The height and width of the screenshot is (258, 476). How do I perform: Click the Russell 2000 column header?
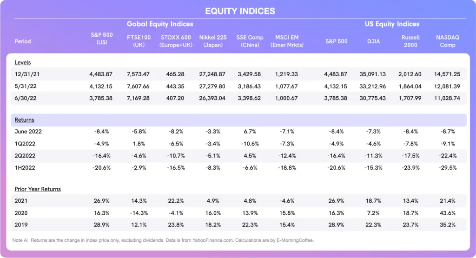(410, 41)
